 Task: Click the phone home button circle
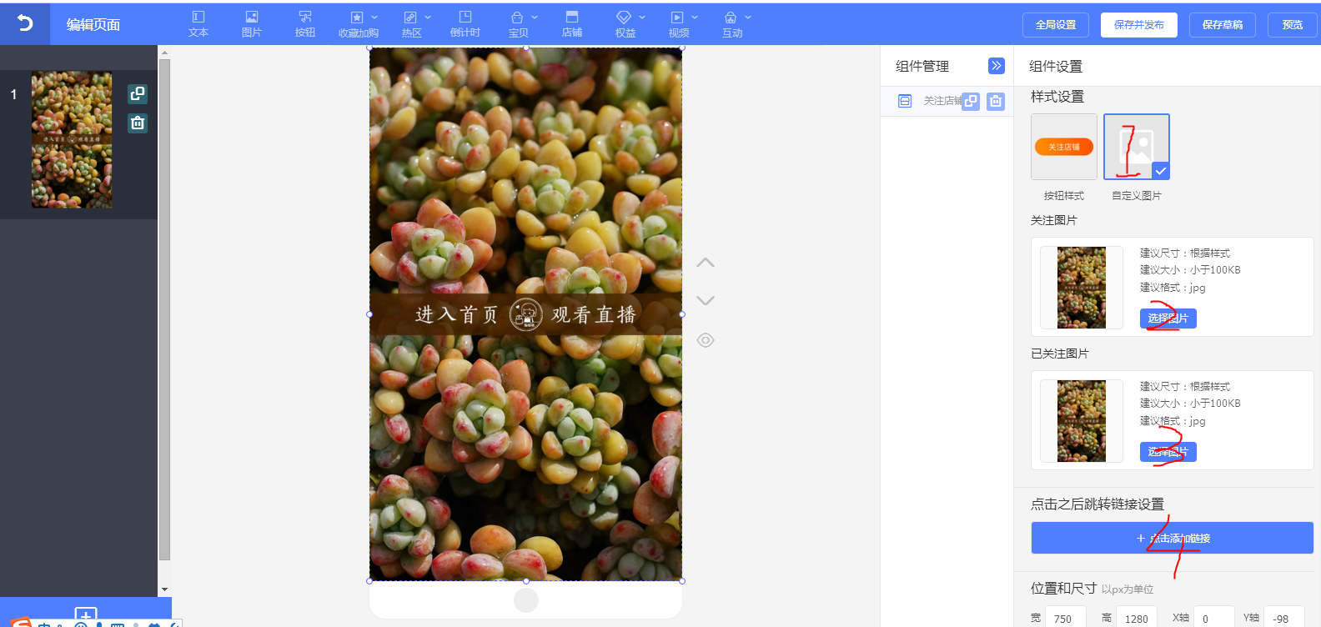[x=526, y=600]
